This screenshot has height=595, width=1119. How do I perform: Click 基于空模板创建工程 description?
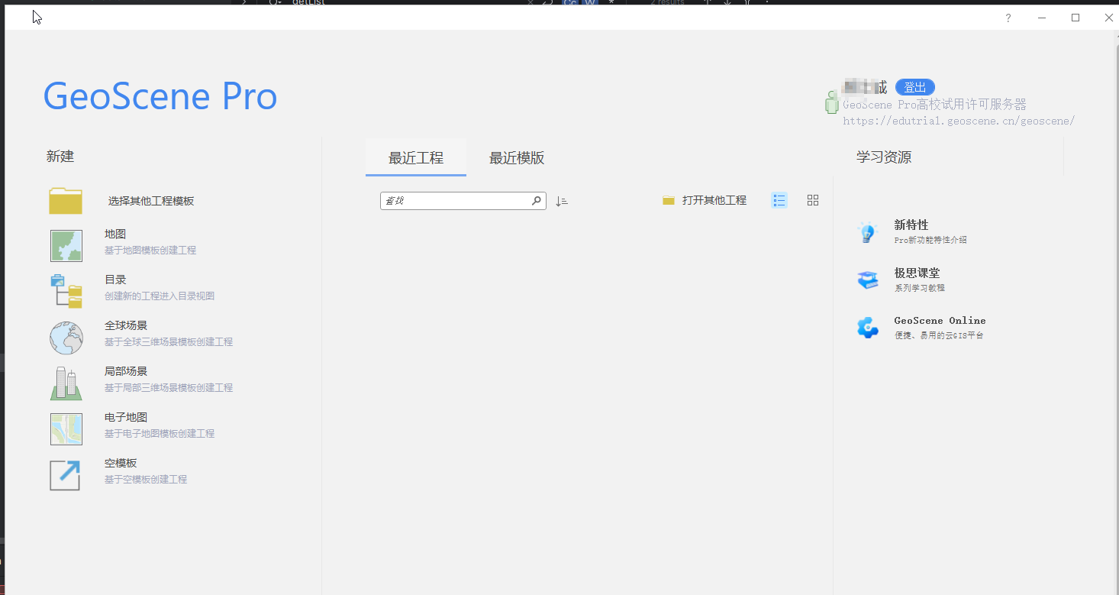click(x=146, y=480)
